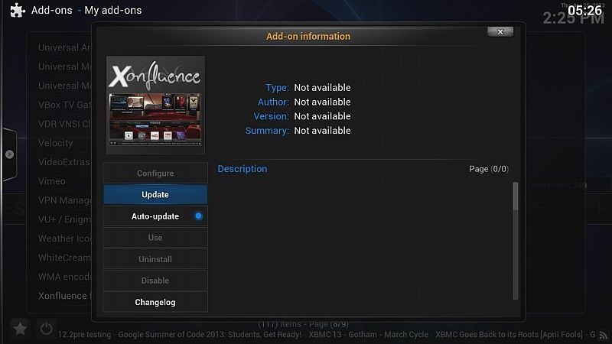Click the Description heading

pos(243,169)
